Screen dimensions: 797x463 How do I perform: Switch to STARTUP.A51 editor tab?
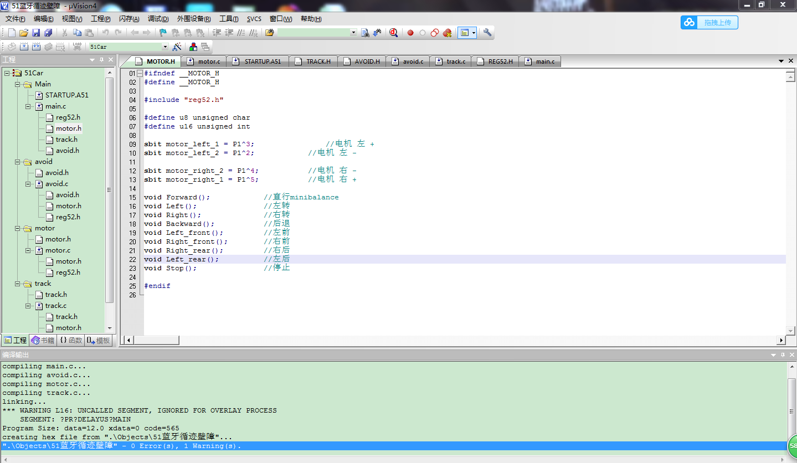click(x=256, y=61)
